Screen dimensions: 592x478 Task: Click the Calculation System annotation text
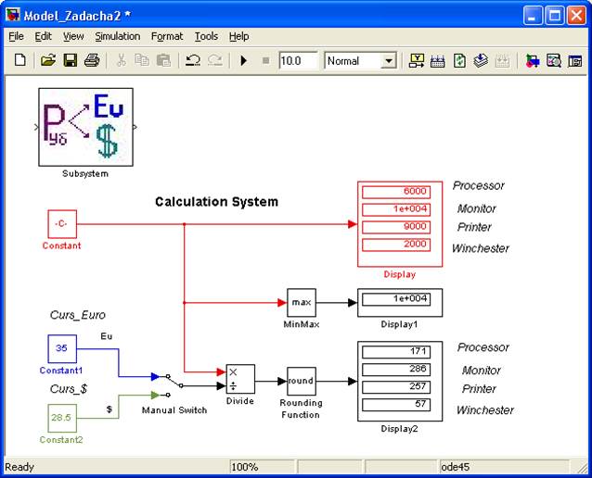pos(217,202)
